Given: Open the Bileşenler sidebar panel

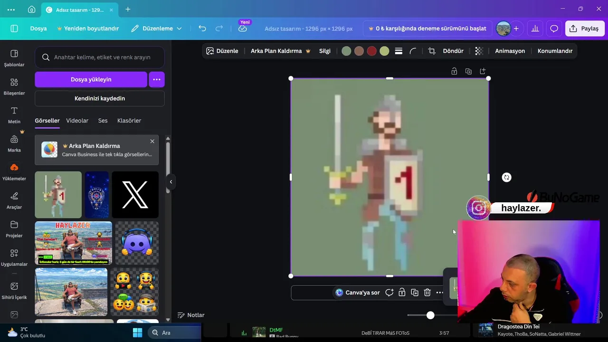Looking at the screenshot, I should [x=14, y=86].
